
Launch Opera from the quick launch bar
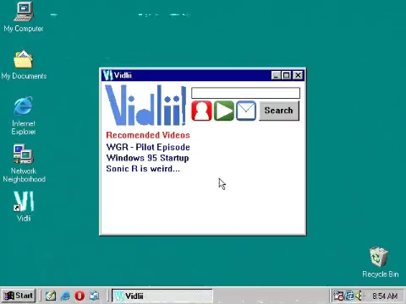(80, 296)
